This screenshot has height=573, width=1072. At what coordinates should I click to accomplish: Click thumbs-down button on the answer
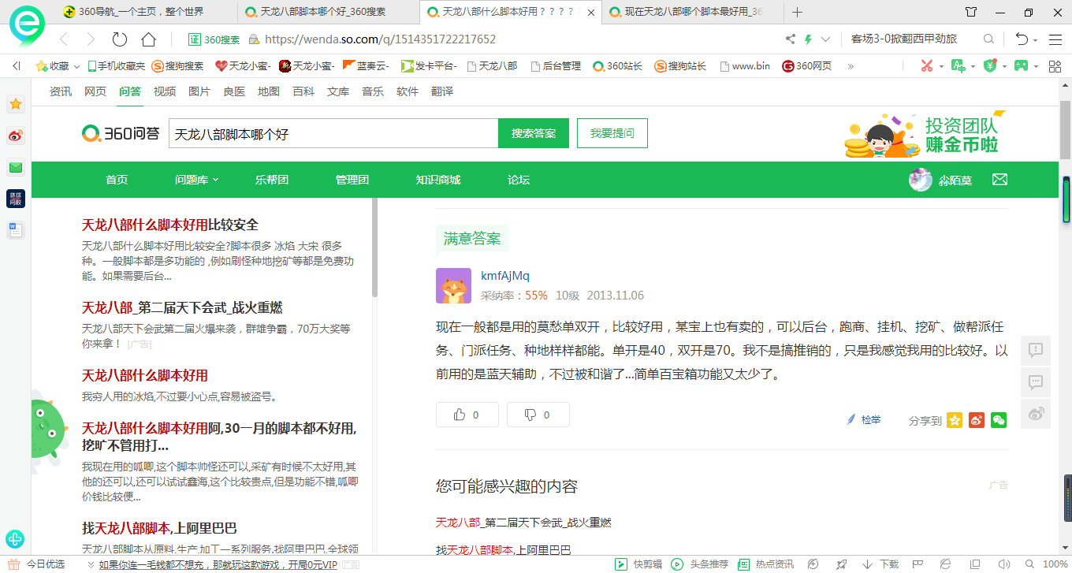click(538, 415)
